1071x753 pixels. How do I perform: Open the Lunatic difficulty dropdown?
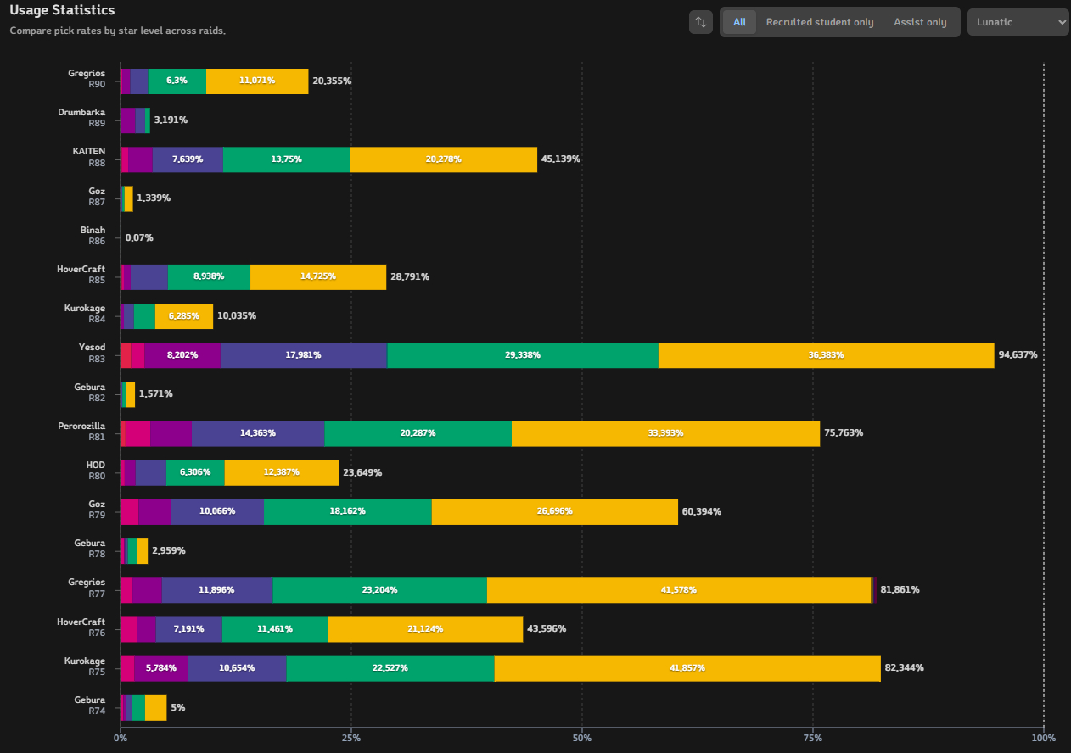[x=1018, y=22]
